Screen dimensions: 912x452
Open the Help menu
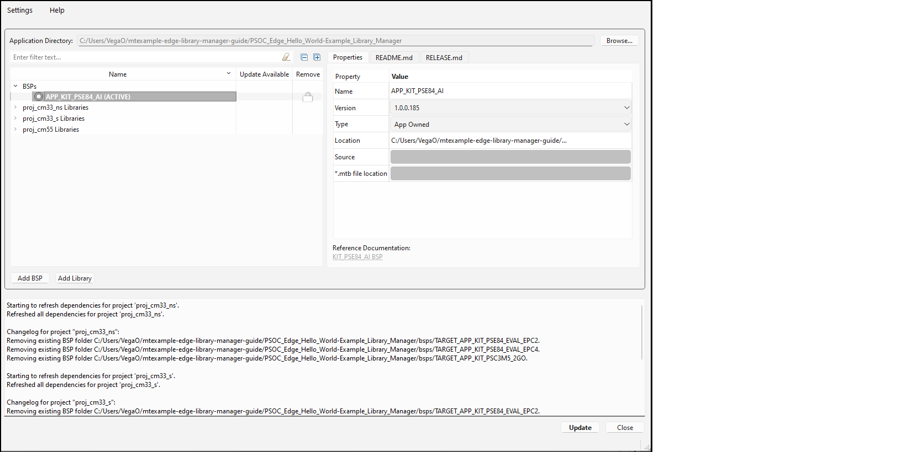coord(57,10)
